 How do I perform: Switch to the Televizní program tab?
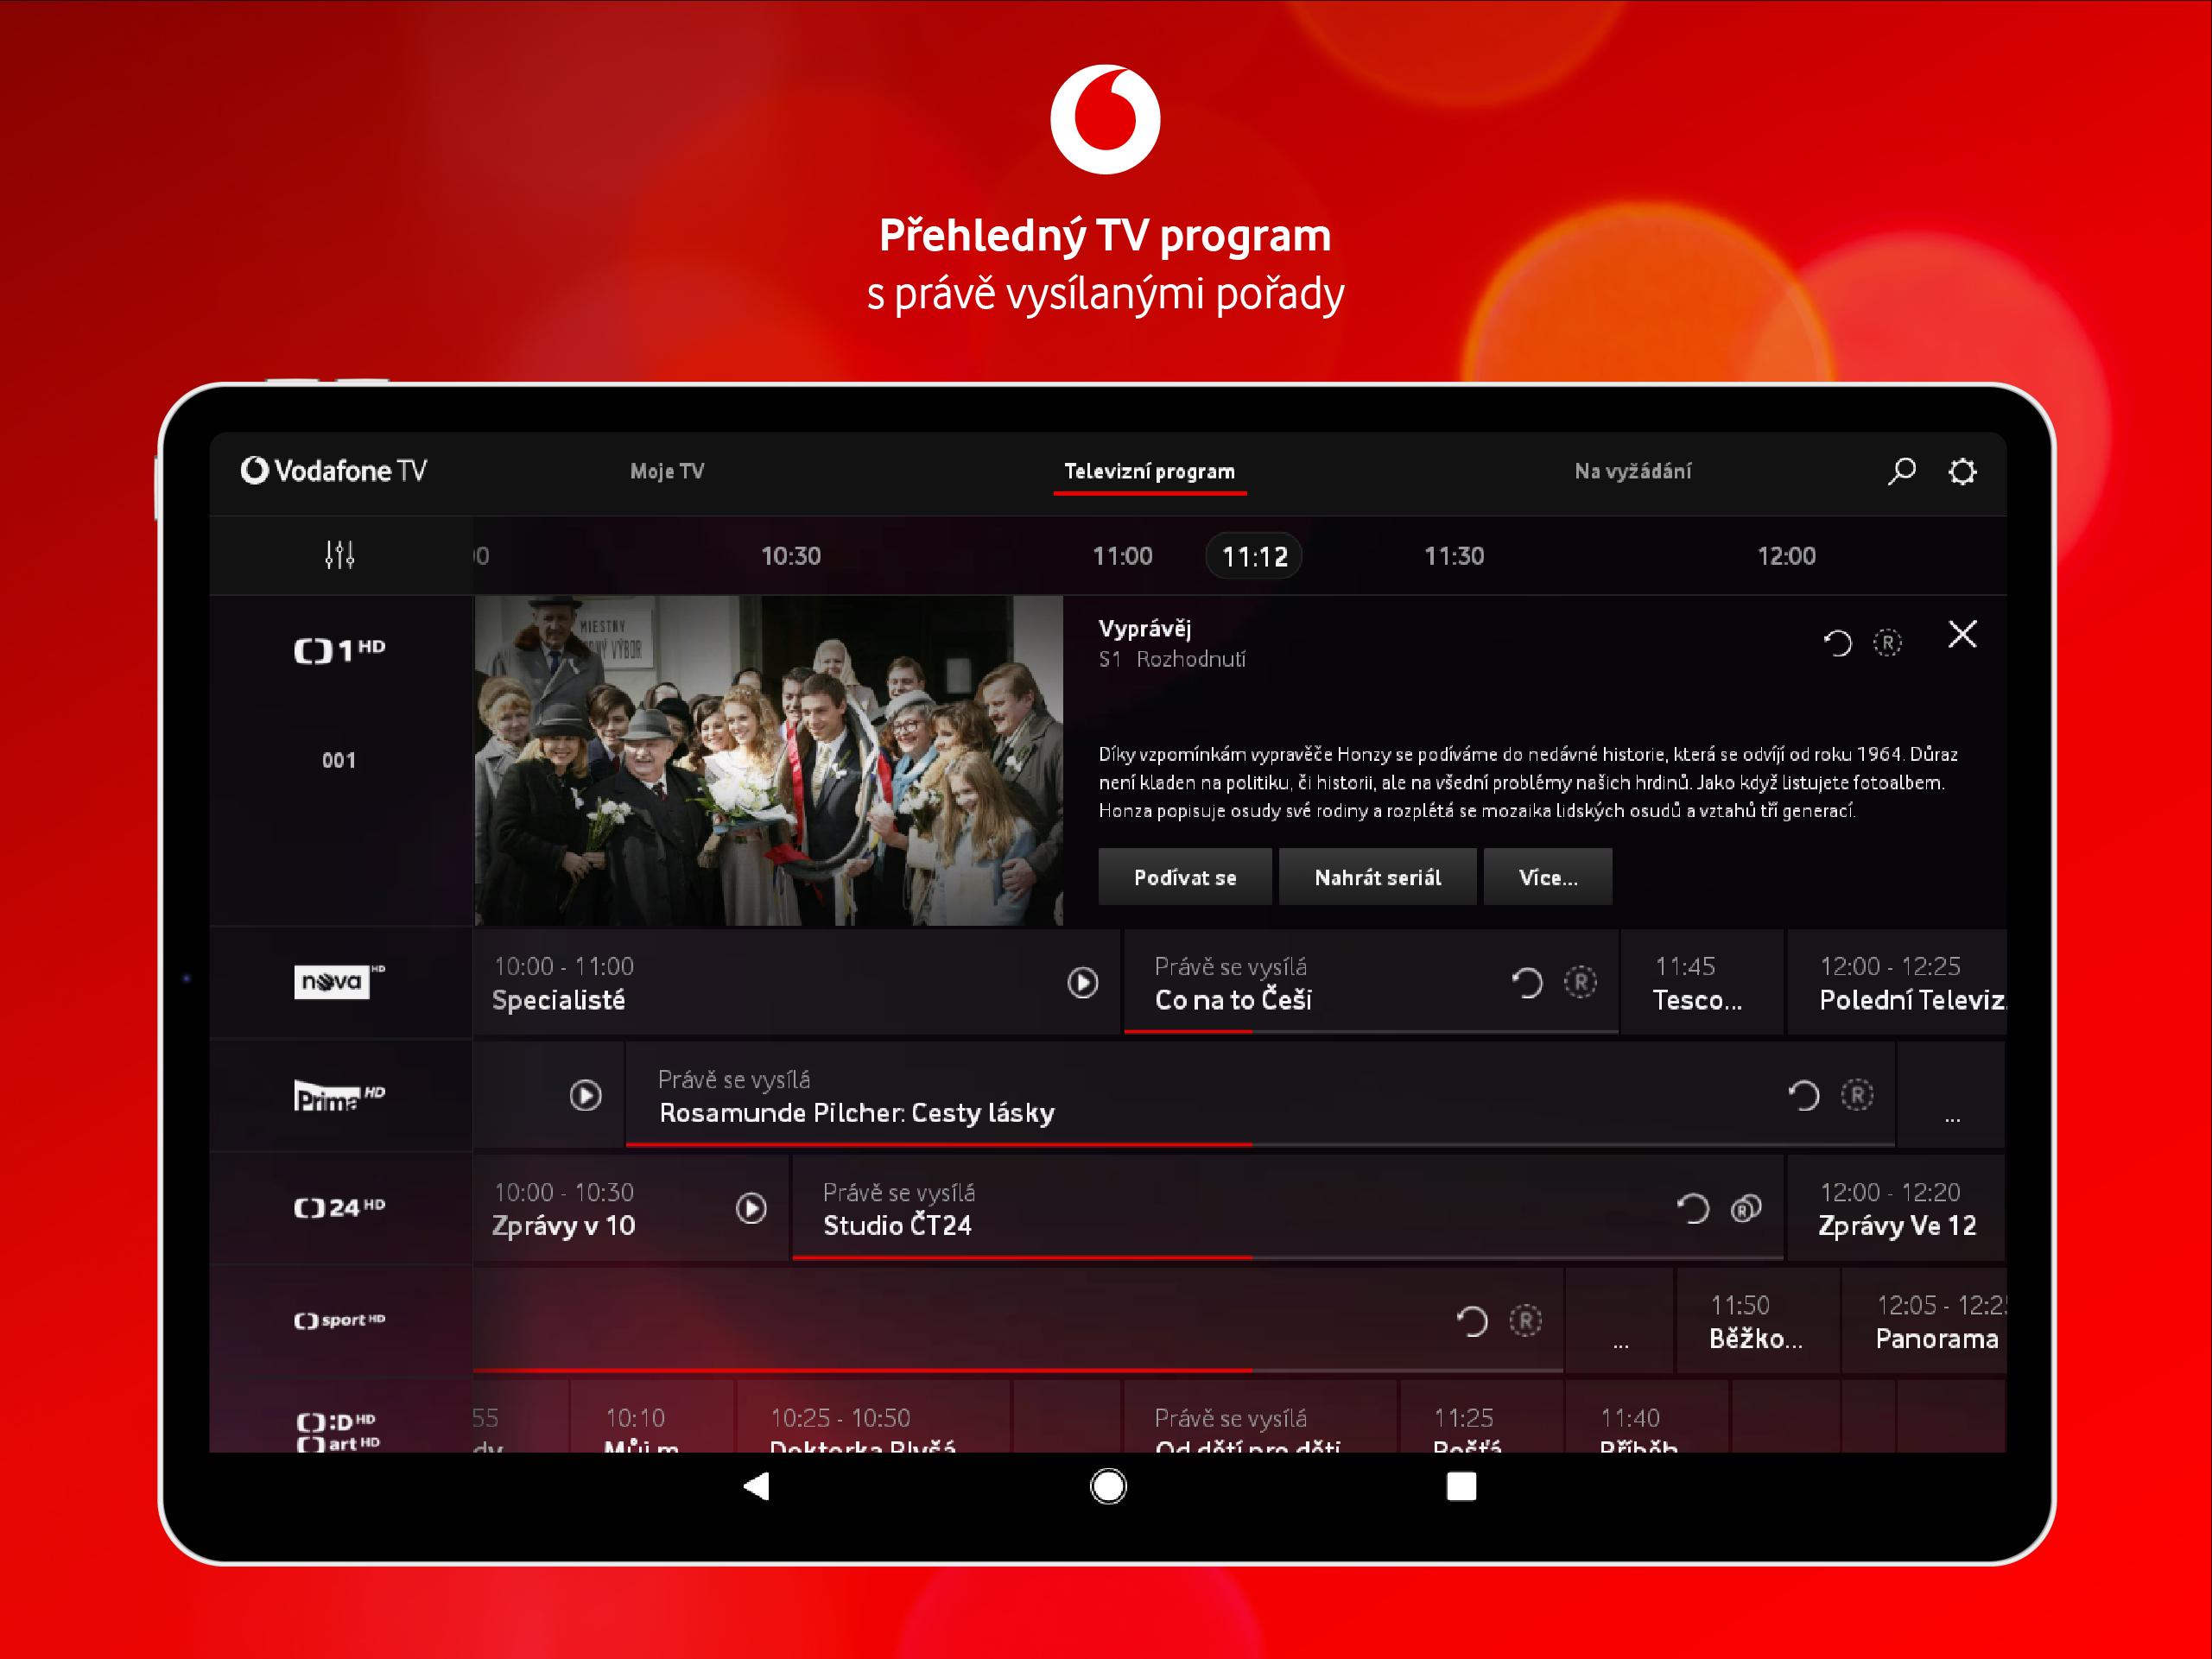tap(1150, 471)
